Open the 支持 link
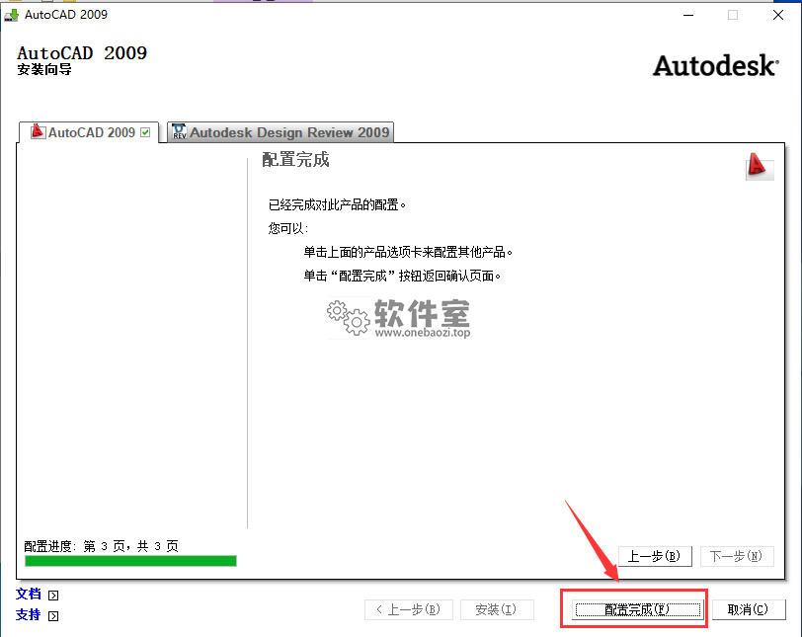Viewport: 802px width, 637px height. coord(29,615)
